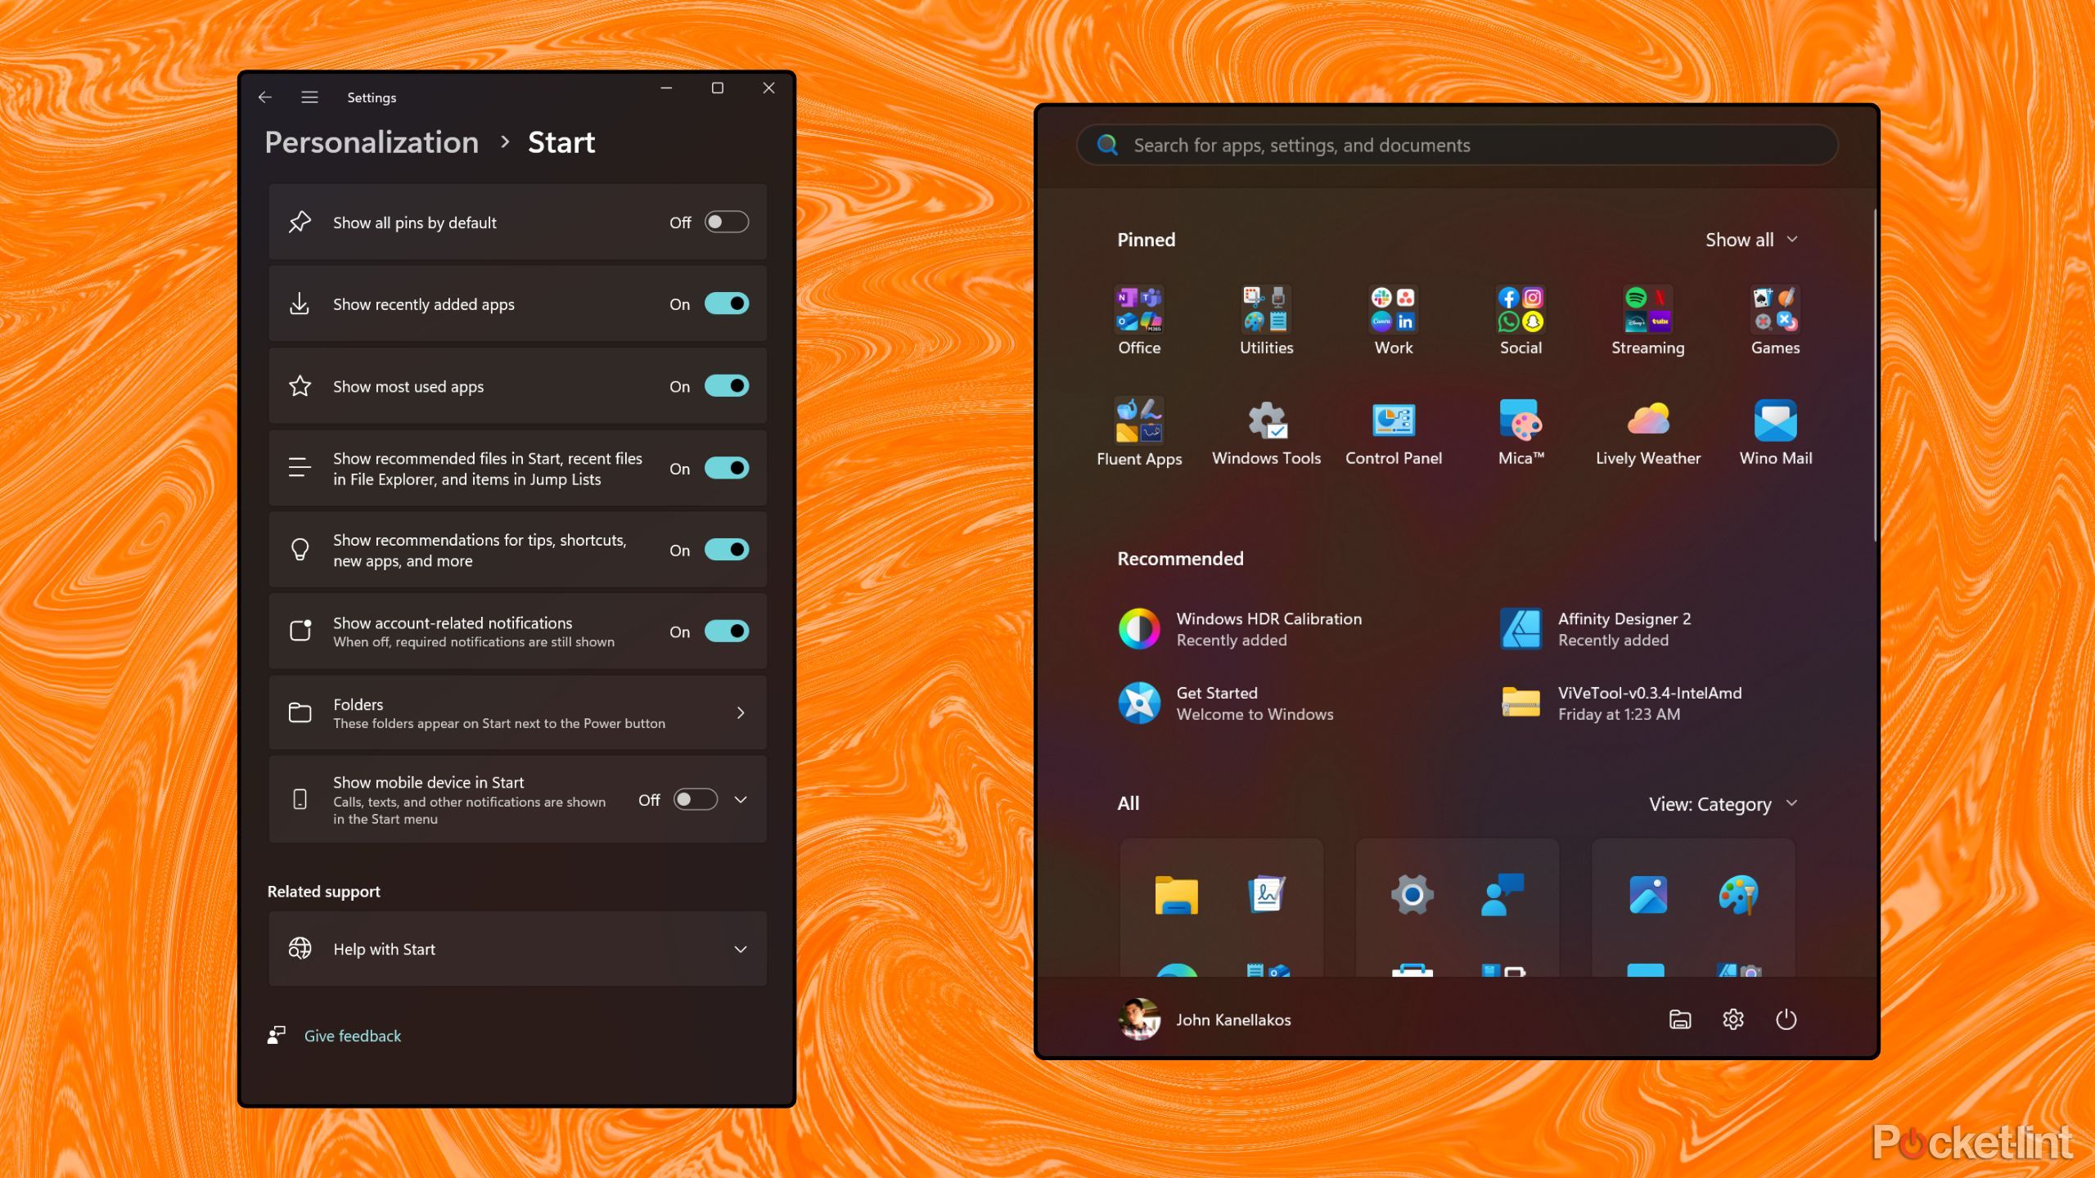Open the Games pinned folder

coord(1775,320)
